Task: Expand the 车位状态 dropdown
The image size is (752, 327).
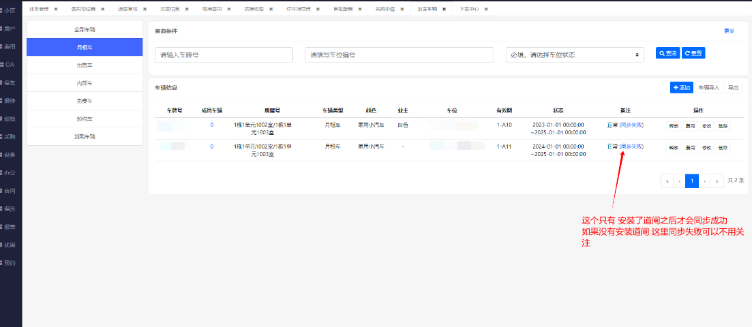Action: coord(575,55)
